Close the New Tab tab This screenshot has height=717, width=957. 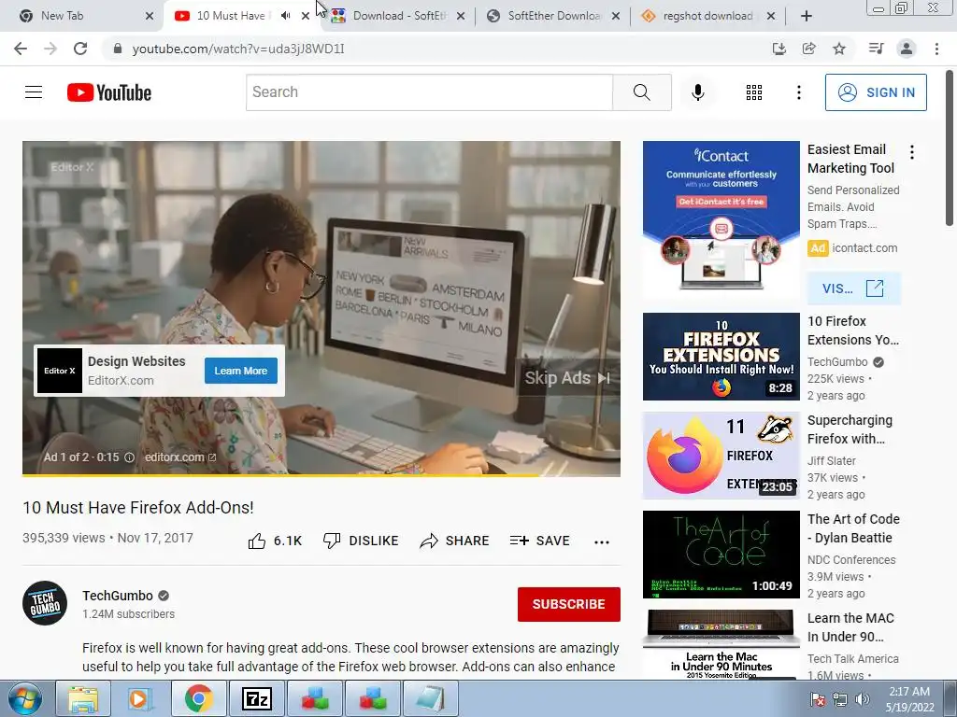click(x=150, y=16)
